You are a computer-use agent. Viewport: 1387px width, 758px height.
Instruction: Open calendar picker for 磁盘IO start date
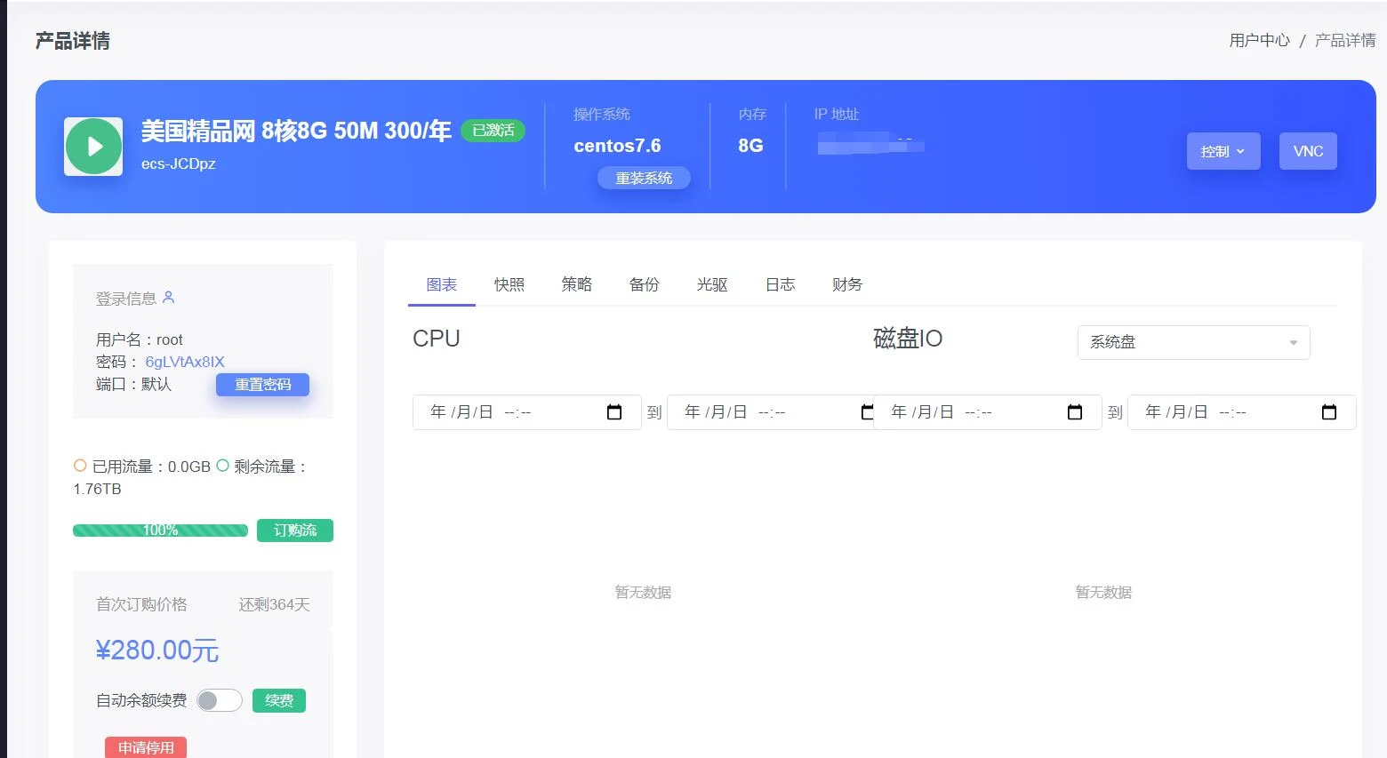[x=1075, y=412]
